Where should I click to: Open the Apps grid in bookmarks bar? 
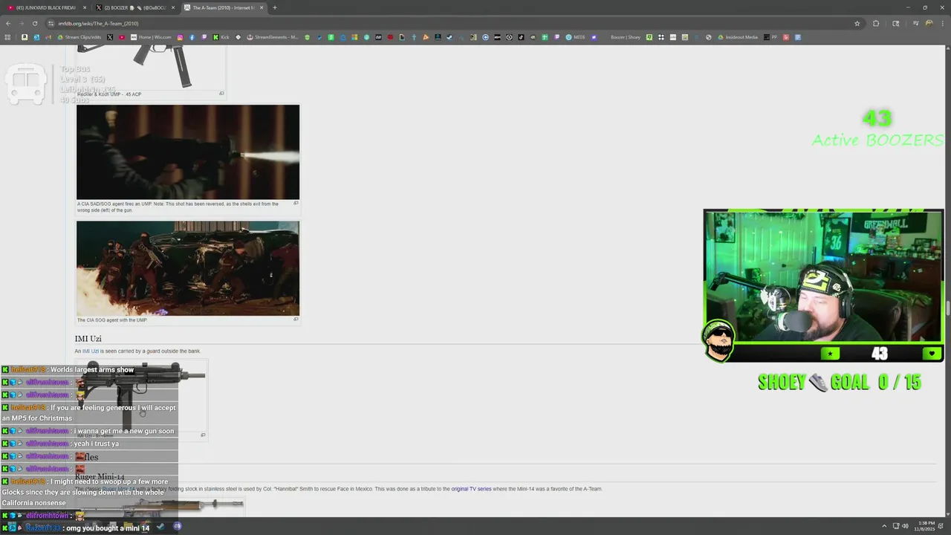click(7, 37)
